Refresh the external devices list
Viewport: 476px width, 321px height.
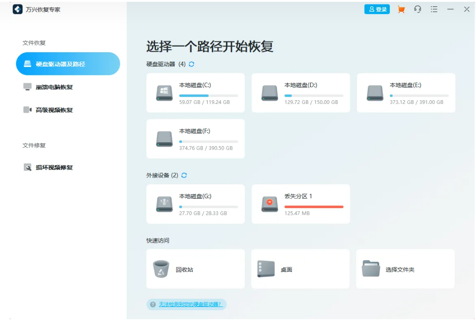[x=184, y=176]
